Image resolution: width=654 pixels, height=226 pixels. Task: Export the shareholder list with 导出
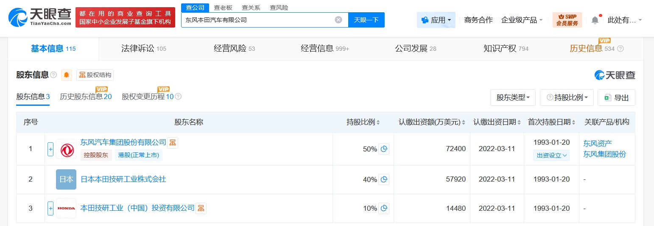(x=616, y=97)
